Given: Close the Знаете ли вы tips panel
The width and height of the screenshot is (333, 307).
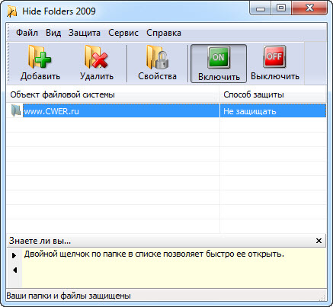Looking at the screenshot, I should point(319,241).
